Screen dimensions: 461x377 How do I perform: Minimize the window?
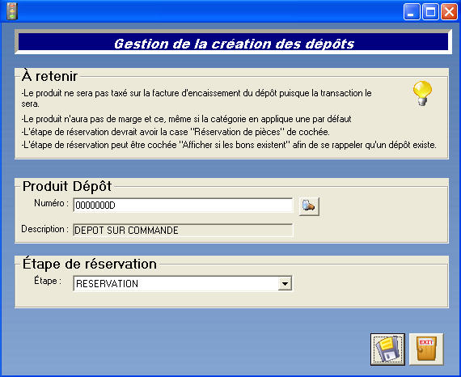click(412, 12)
